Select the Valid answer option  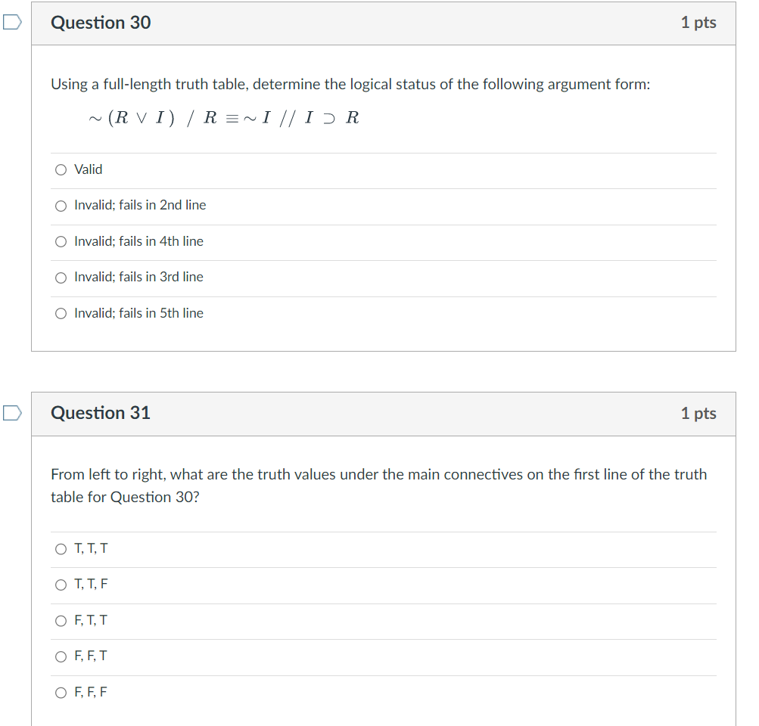click(x=61, y=169)
